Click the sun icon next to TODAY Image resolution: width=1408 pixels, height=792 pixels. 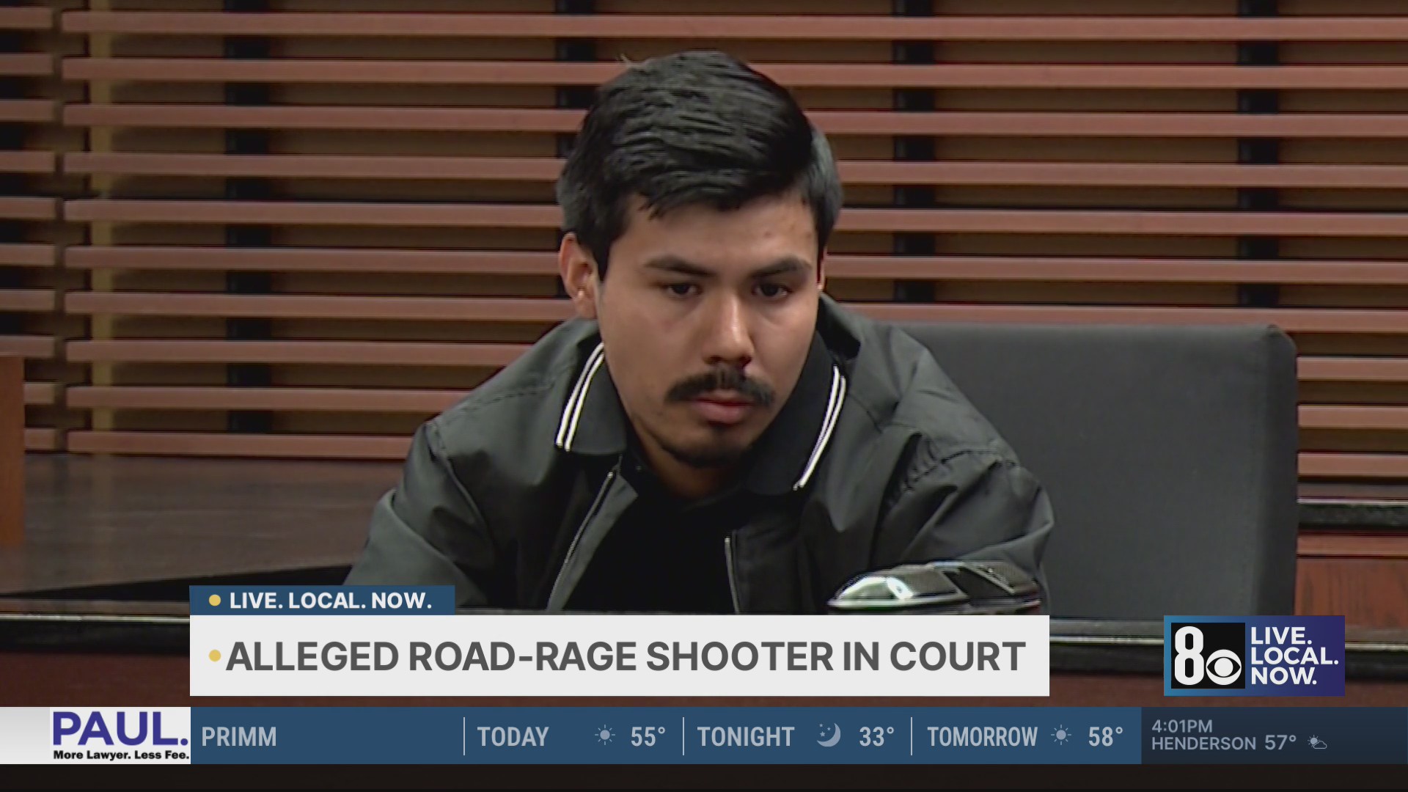[x=605, y=736]
